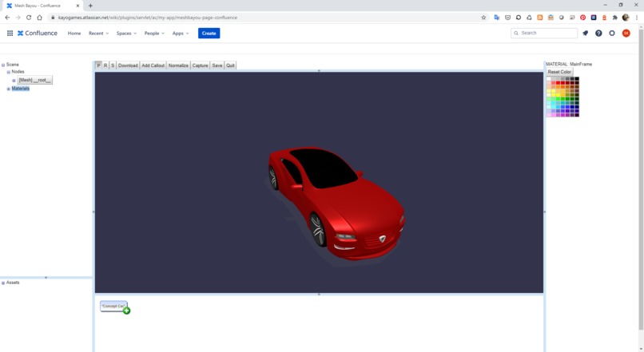Open the Help question mark icon
644x352 pixels.
click(x=598, y=34)
